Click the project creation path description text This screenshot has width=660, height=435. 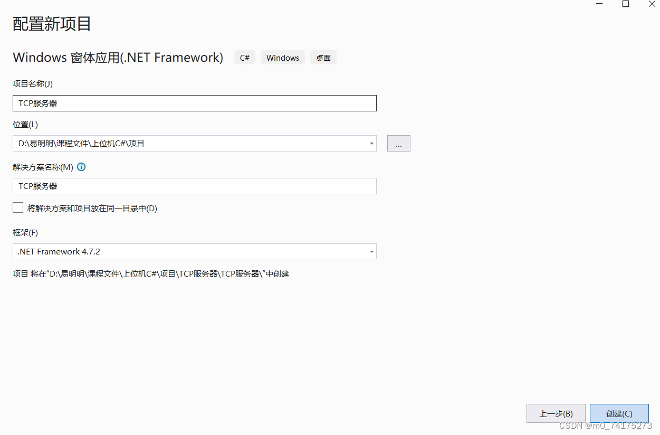click(150, 273)
